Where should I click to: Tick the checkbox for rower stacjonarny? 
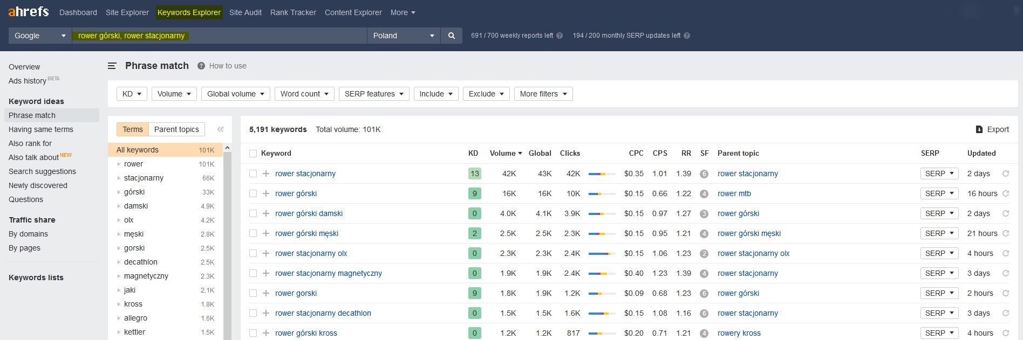tap(253, 174)
